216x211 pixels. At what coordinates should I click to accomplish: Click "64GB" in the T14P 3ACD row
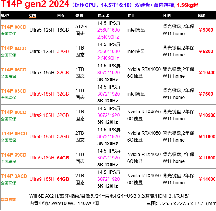[x=63, y=179]
